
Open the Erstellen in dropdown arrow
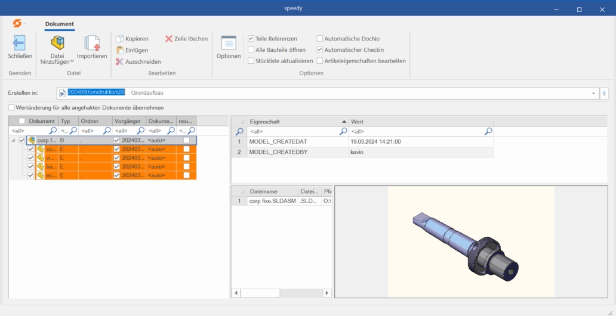tap(593, 94)
